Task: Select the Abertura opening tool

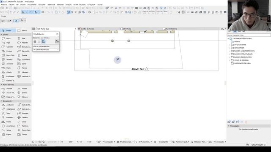Action: click(8, 64)
